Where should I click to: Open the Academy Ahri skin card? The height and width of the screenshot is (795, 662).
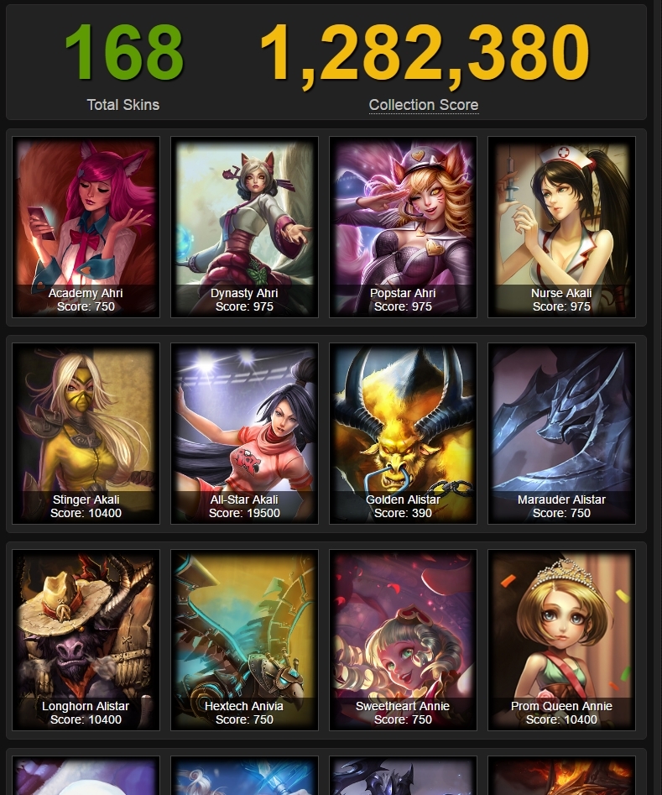point(86,228)
